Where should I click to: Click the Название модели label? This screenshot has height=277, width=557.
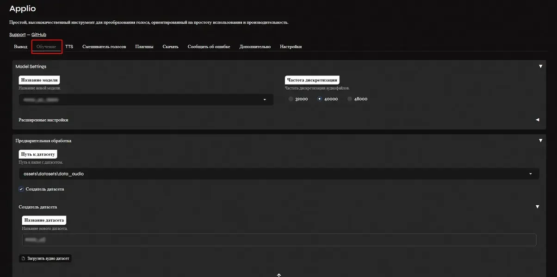[x=39, y=80]
